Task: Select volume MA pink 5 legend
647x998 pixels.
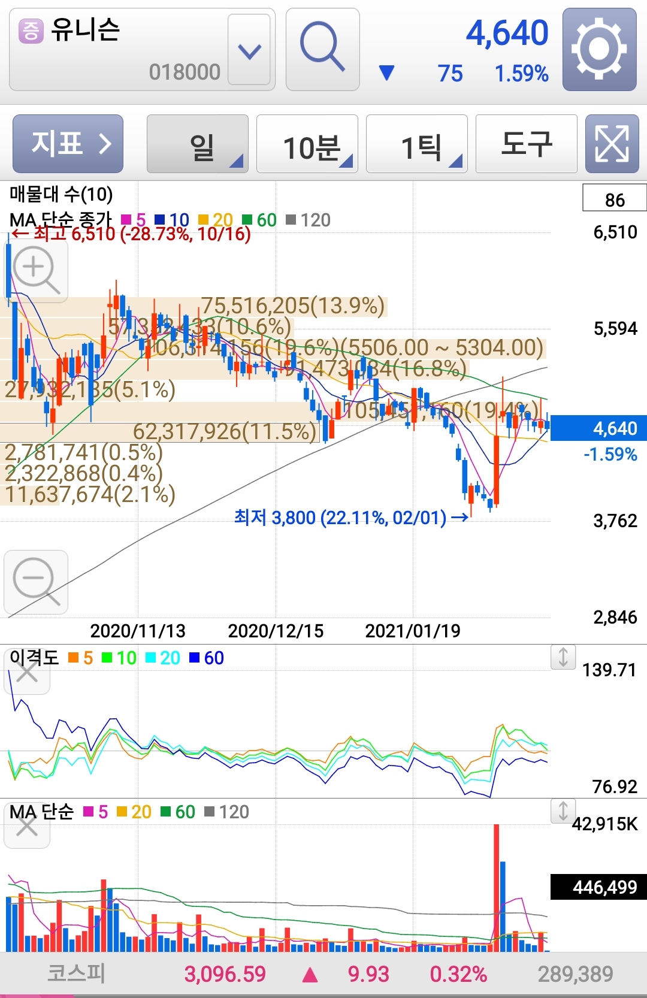Action: tap(95, 812)
